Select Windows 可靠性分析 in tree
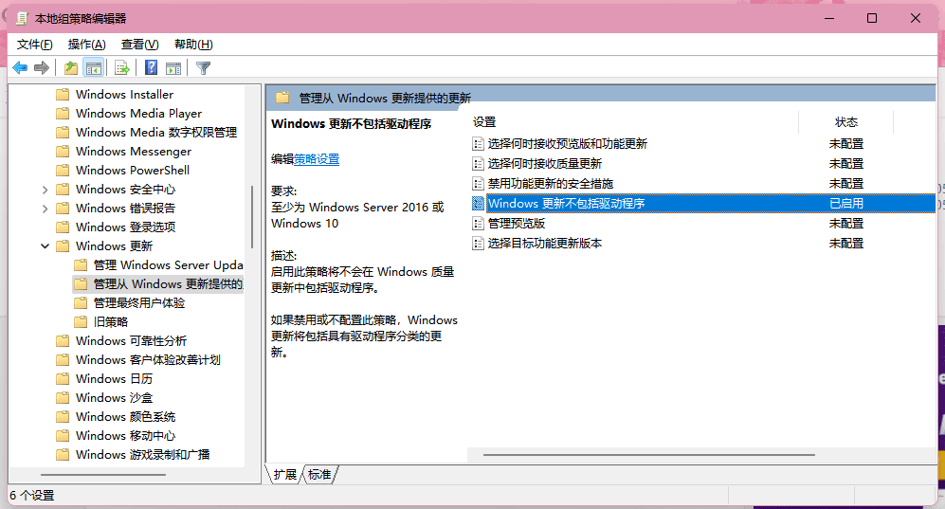This screenshot has width=945, height=509. (x=132, y=341)
